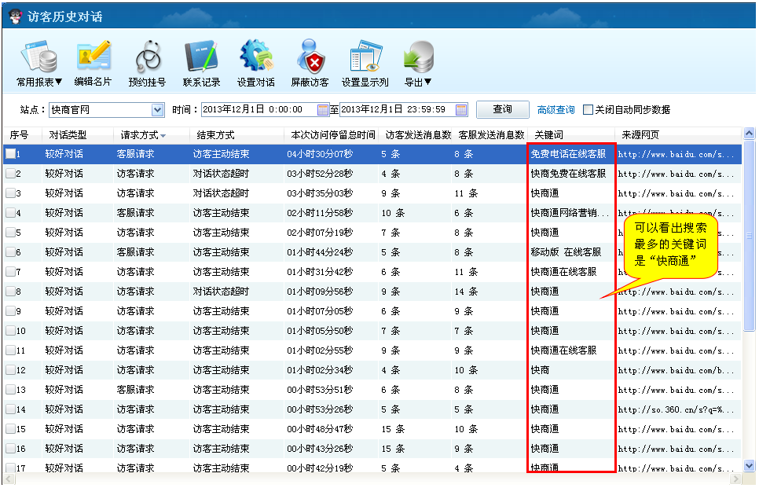
Task: Check the checkbox for row 2
Action: [10, 174]
